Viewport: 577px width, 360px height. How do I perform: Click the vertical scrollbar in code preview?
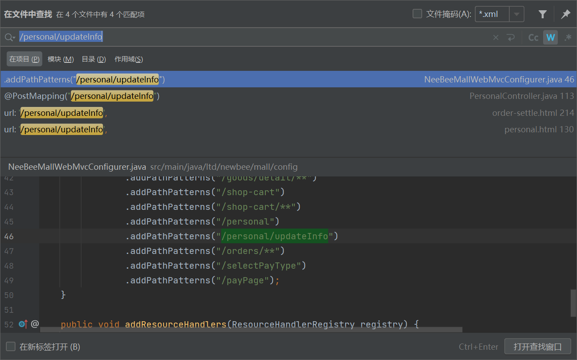[573, 303]
